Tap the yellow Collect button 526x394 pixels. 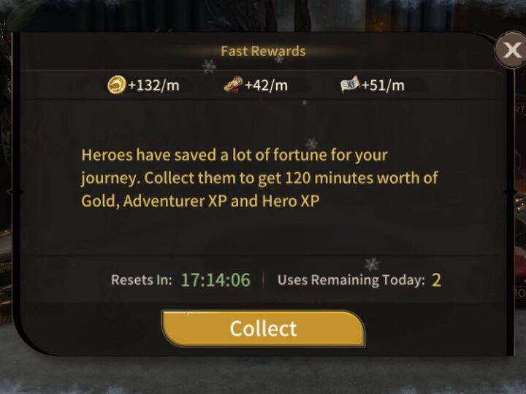click(x=263, y=328)
